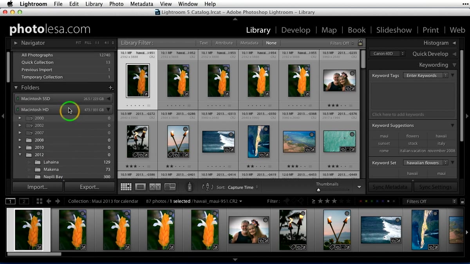This screenshot has width=470, height=264.
Task: Select Attribute filter tab
Action: (x=224, y=43)
